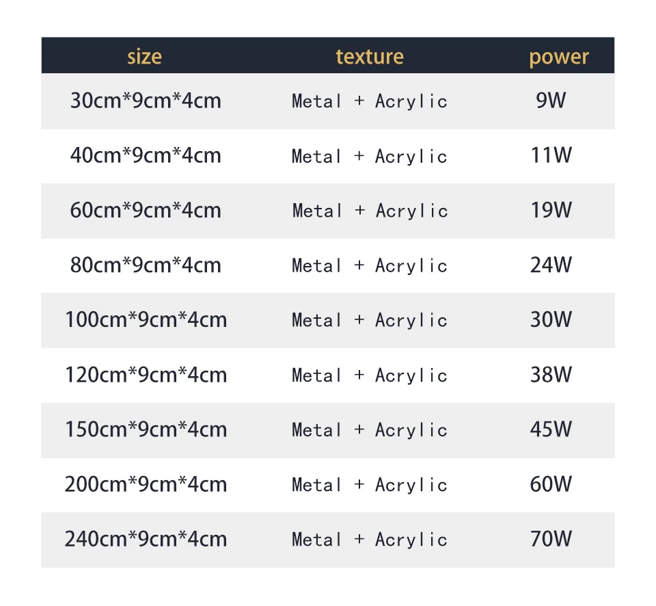Click the size column header
This screenshot has width=656, height=606.
(x=144, y=57)
